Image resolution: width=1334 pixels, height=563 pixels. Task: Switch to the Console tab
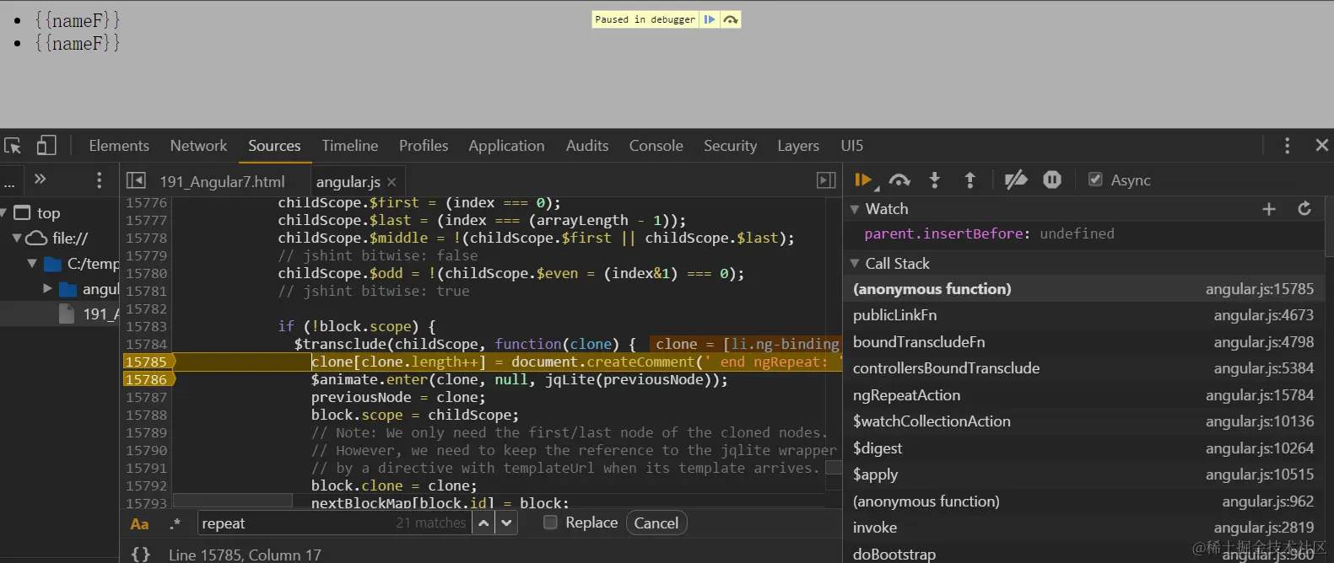pos(656,146)
